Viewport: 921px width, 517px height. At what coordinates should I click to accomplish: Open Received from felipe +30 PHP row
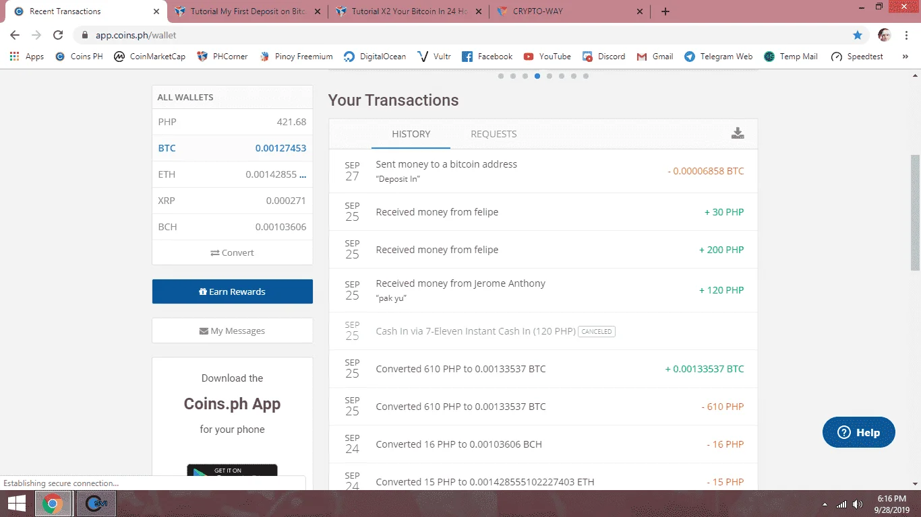point(543,212)
